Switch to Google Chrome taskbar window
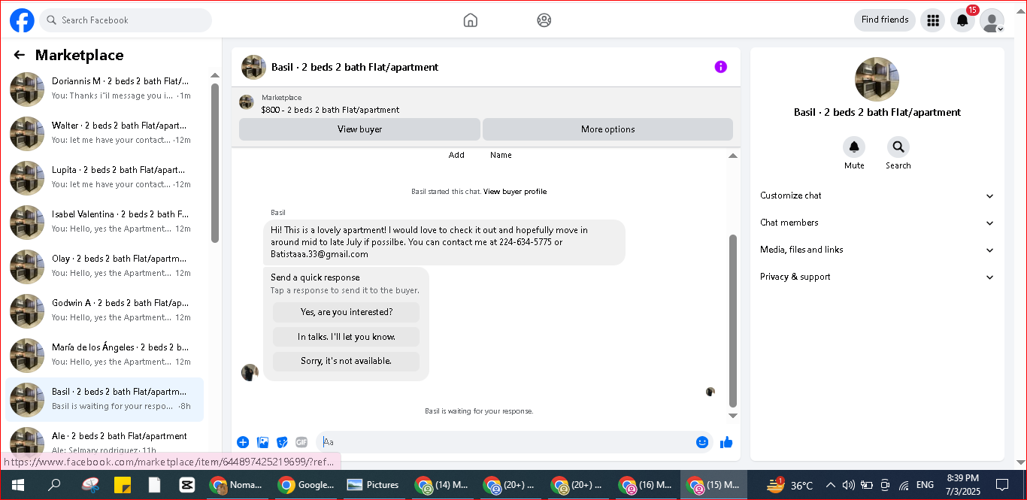1027x500 pixels. click(x=305, y=485)
